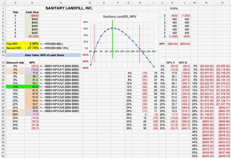
Task: Click the SANITARY LANDFILL, INC. title cell
Action: [69, 8]
